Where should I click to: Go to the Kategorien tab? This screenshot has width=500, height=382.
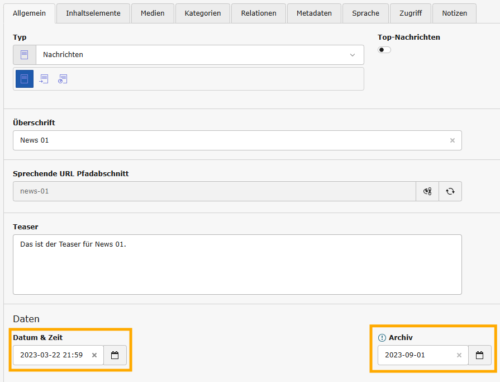[202, 13]
